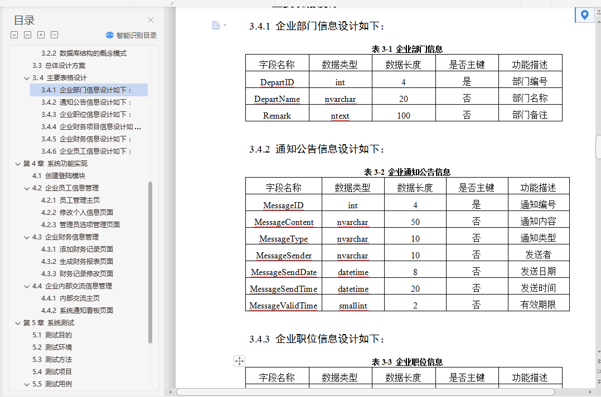Click the 表 3-2 企业通知公告信息 caption

[x=407, y=172]
